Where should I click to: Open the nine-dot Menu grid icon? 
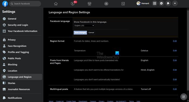[x=155, y=3]
